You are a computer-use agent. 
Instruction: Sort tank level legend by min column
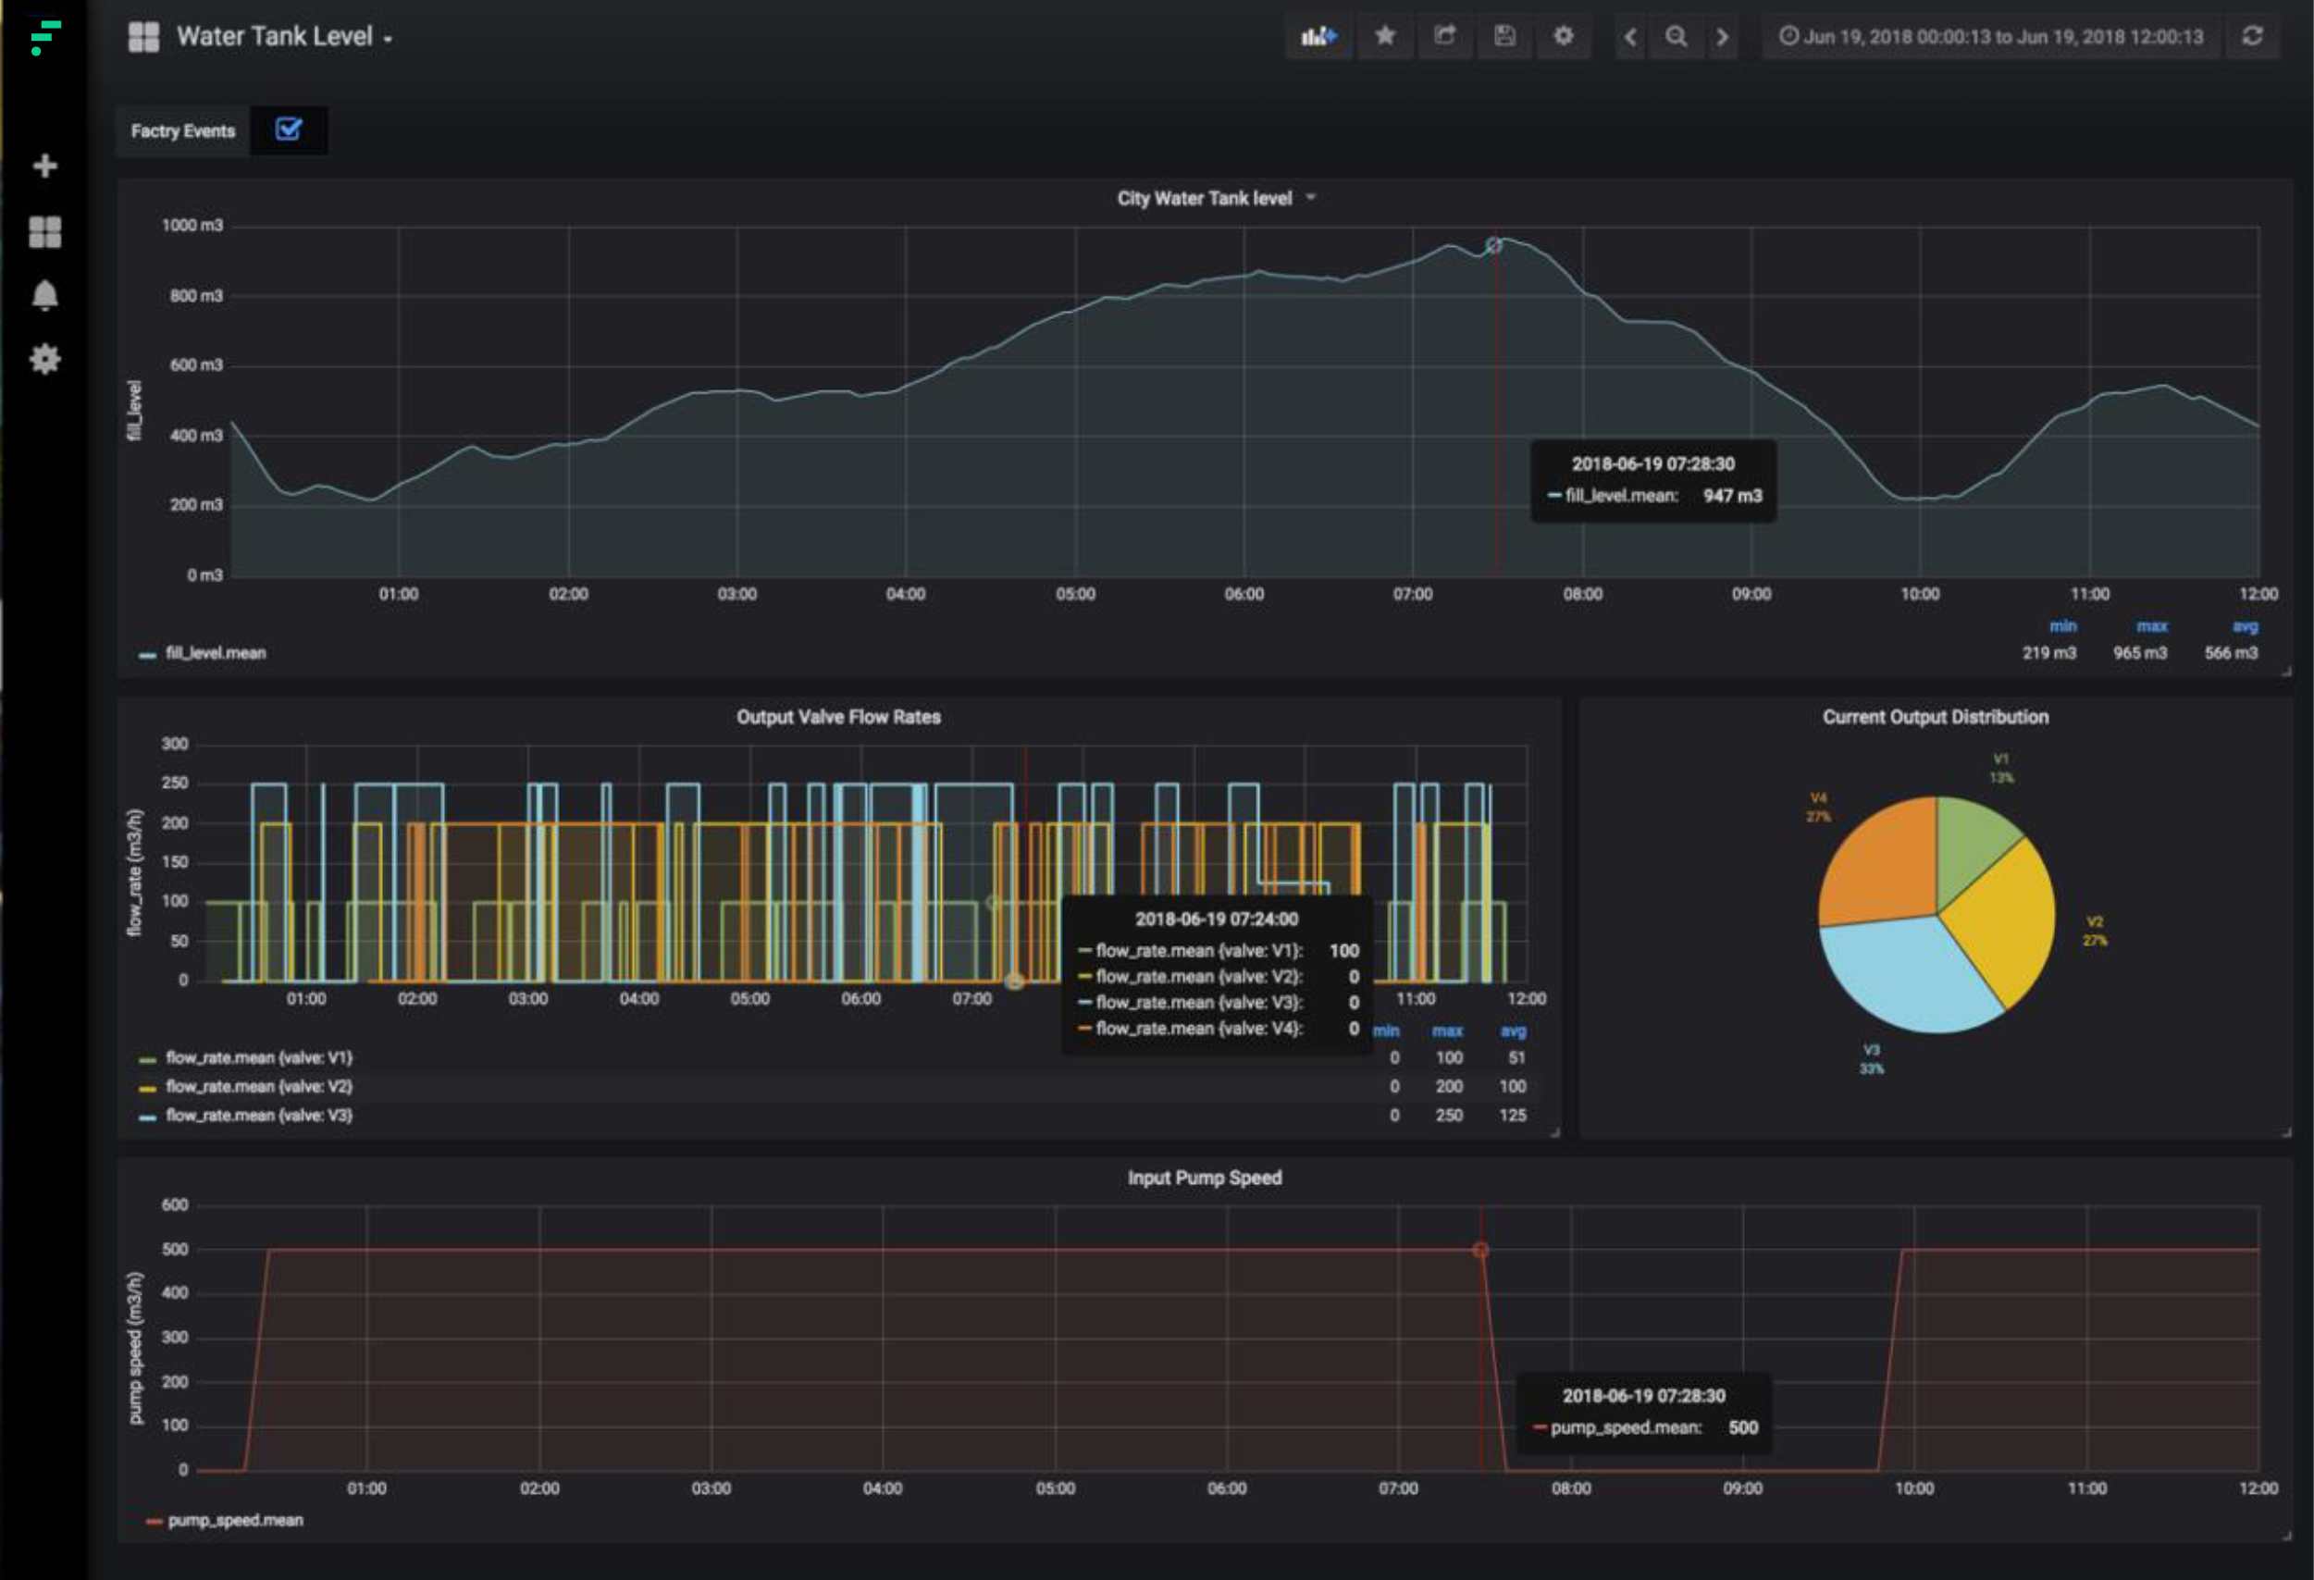click(2063, 626)
